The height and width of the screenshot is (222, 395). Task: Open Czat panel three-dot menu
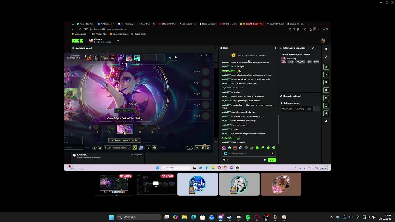(275, 48)
